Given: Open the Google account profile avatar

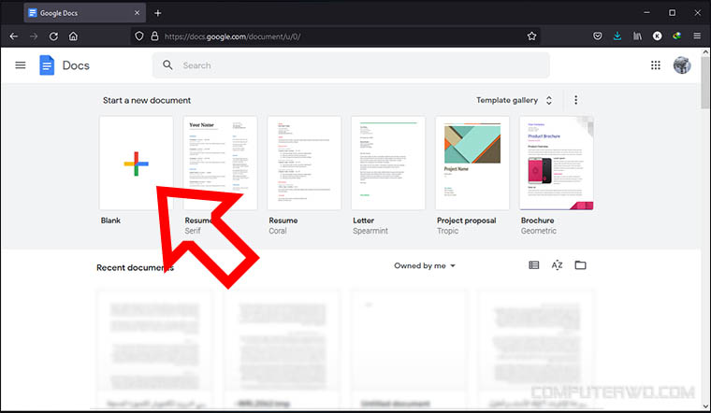Looking at the screenshot, I should [681, 65].
